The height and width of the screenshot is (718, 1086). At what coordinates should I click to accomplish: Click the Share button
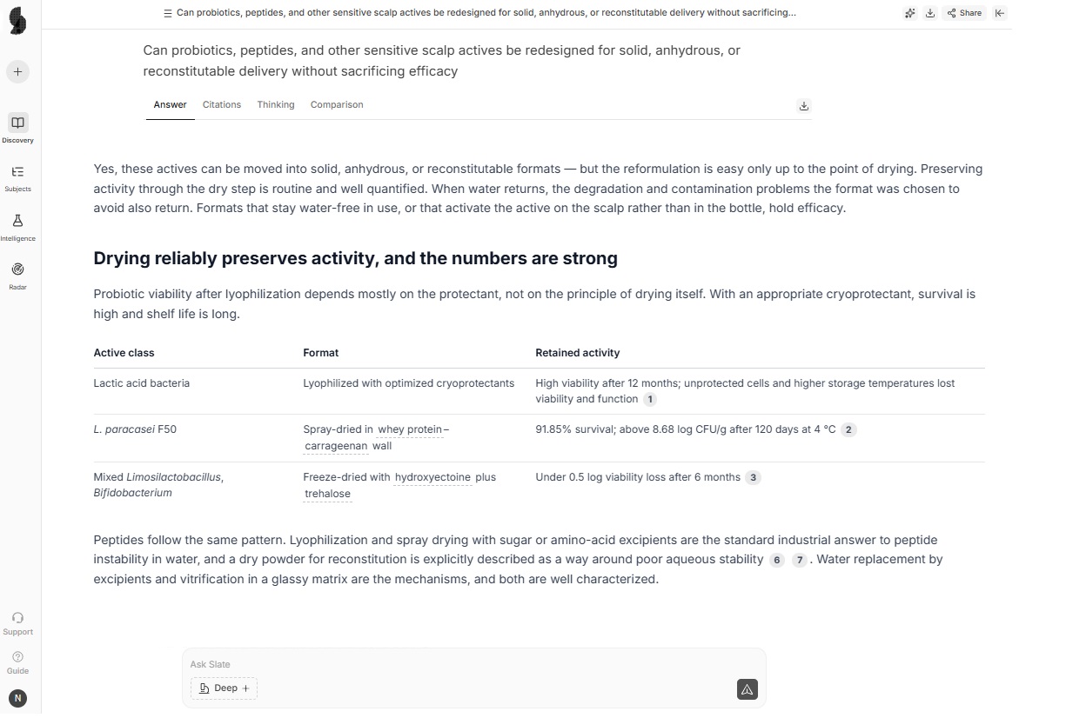click(x=964, y=13)
